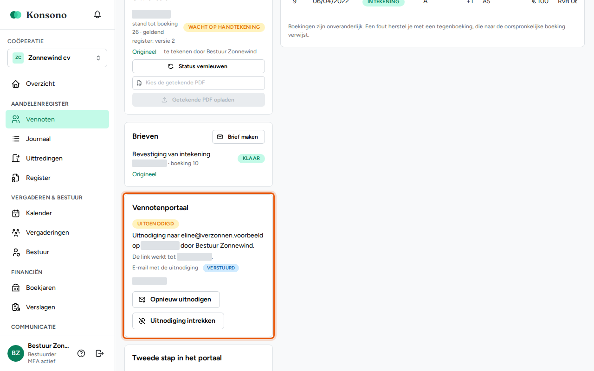The height and width of the screenshot is (371, 594).
Task: Click Opnieuw uitnodigen
Action: click(176, 300)
